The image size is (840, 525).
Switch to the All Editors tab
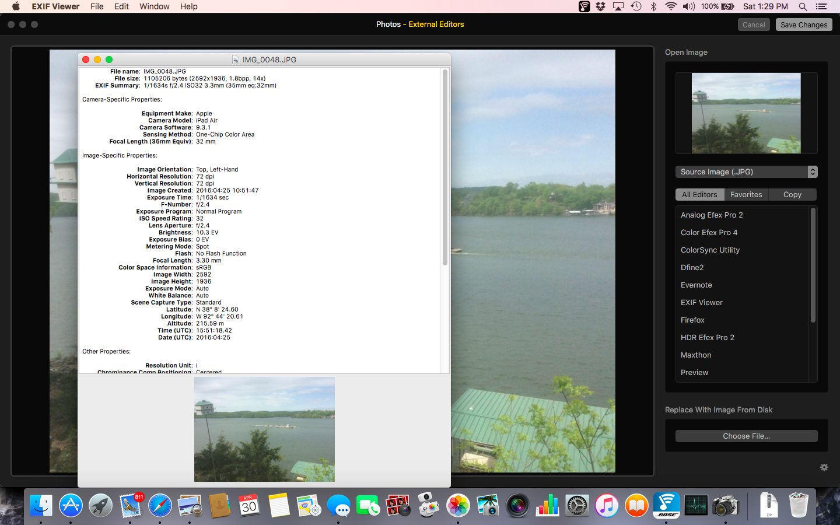pyautogui.click(x=699, y=194)
